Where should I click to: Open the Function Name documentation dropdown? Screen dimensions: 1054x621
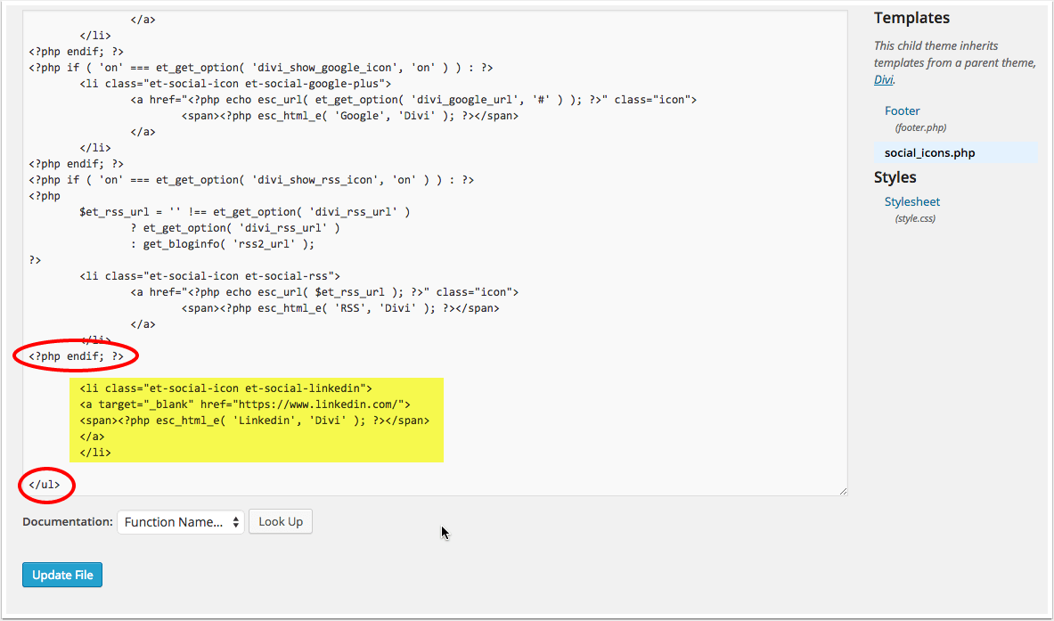pos(180,522)
